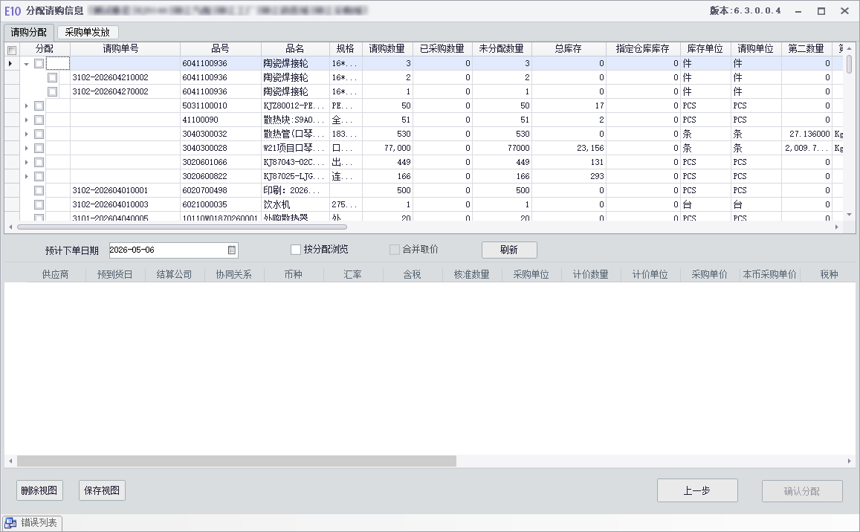
Task: Click the 删除视图 button
Action: click(x=39, y=490)
